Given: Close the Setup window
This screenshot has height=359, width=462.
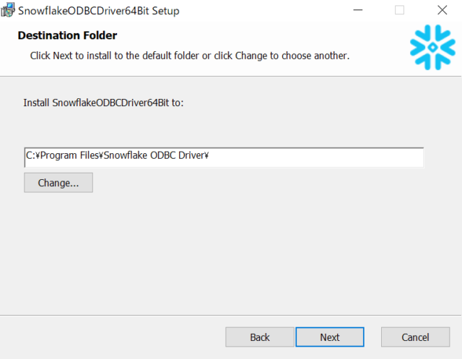Looking at the screenshot, I should (x=442, y=10).
